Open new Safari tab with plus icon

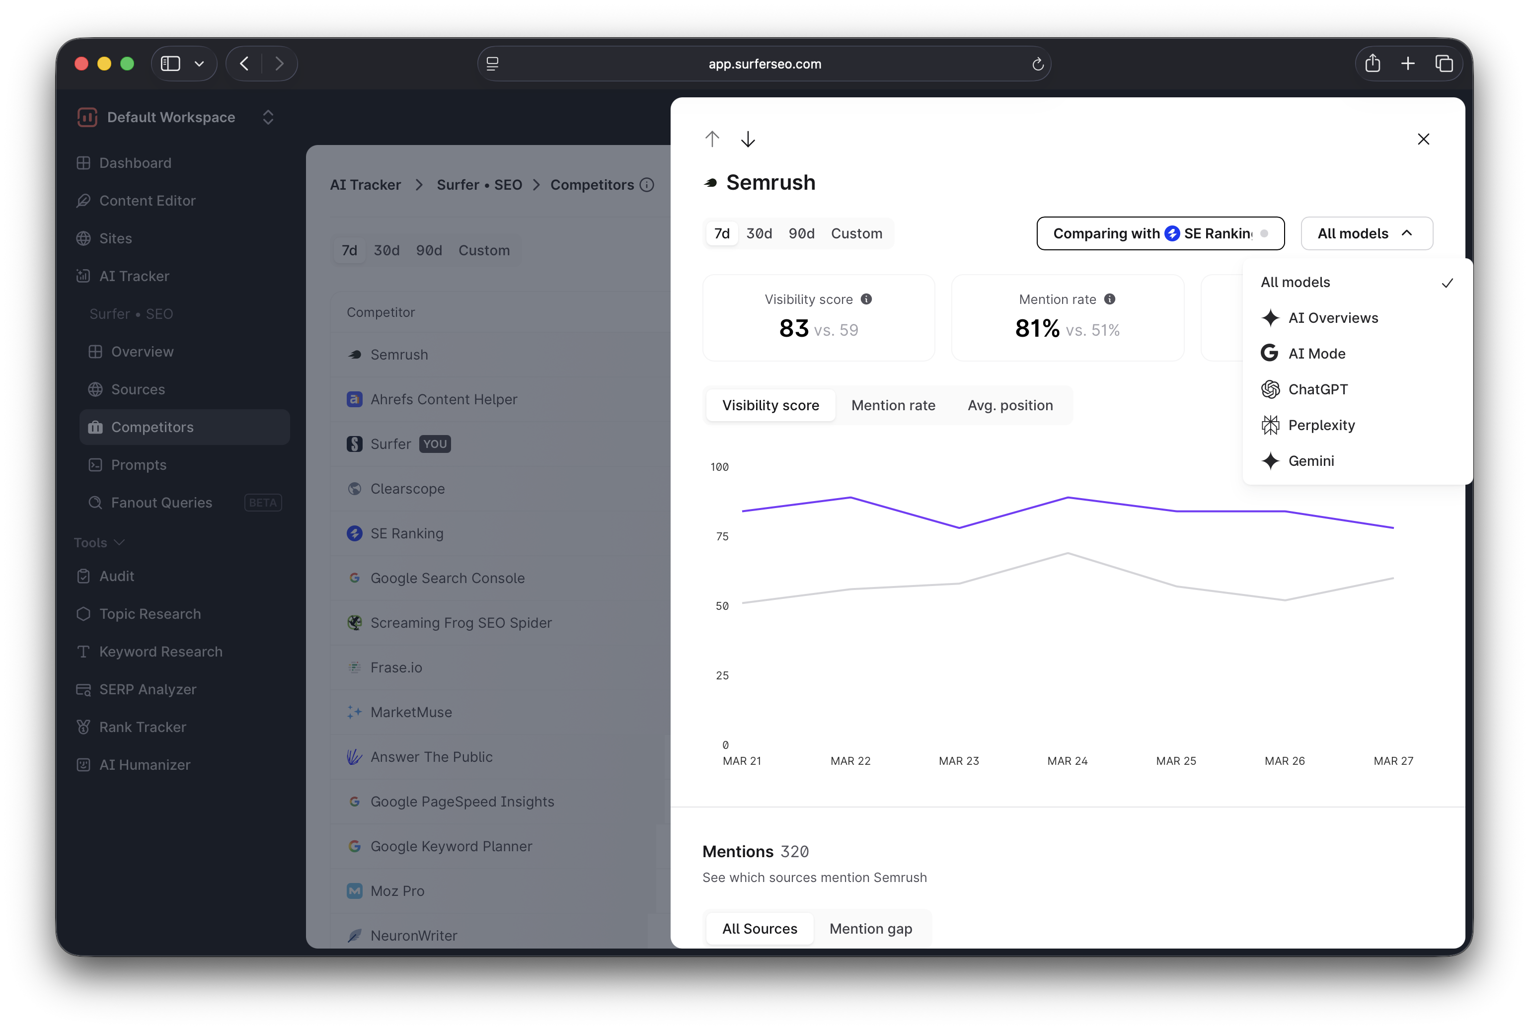click(x=1408, y=64)
